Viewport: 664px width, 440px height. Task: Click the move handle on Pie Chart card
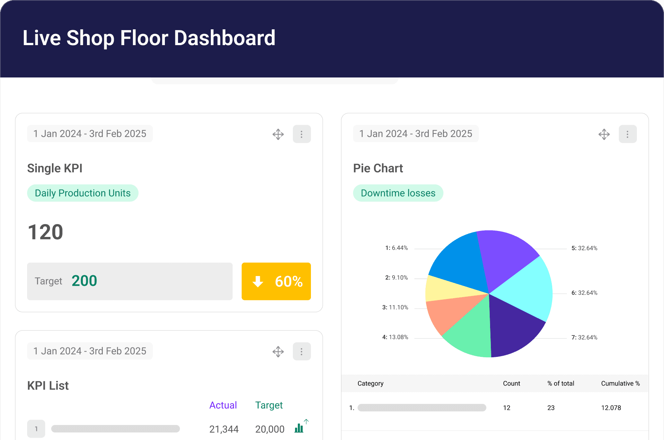click(604, 134)
